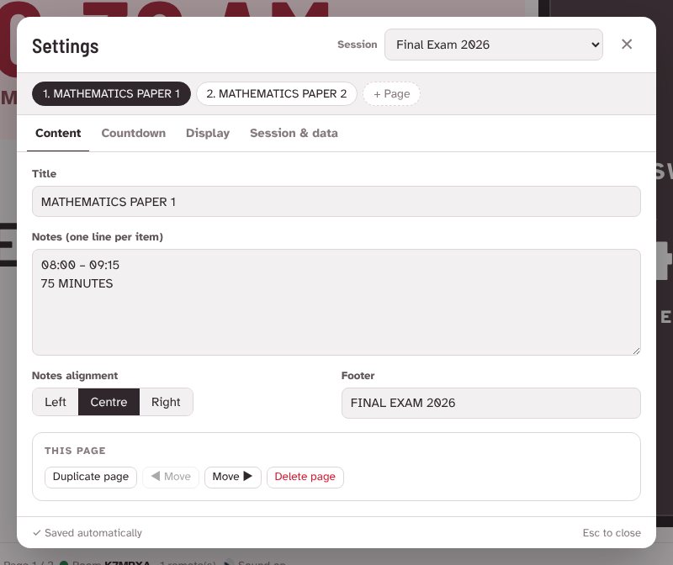The image size is (673, 565).
Task: Select the 1. MATHEMATICS PAPER 1 page pill
Action: [x=111, y=93]
